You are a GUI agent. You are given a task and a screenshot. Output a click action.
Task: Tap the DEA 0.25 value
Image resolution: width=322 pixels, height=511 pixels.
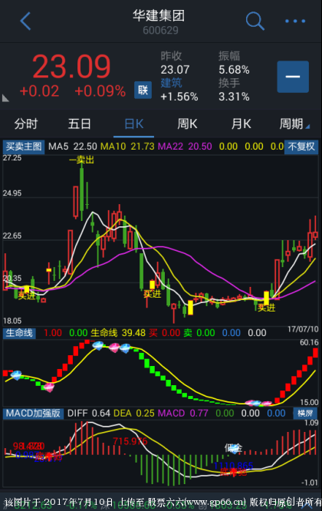click(134, 414)
